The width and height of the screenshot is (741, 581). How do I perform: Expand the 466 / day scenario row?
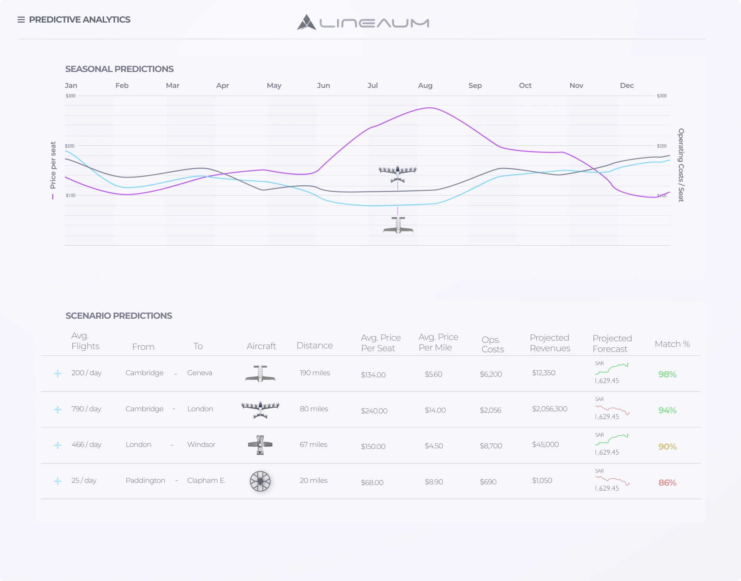click(58, 445)
